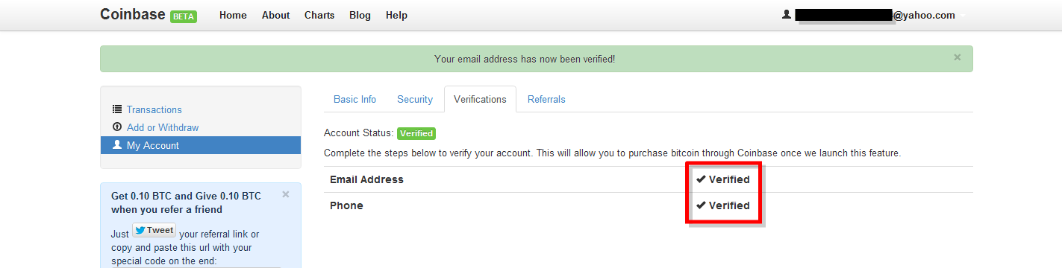Close the referral promo box
This screenshot has width=1062, height=268.
tap(286, 194)
